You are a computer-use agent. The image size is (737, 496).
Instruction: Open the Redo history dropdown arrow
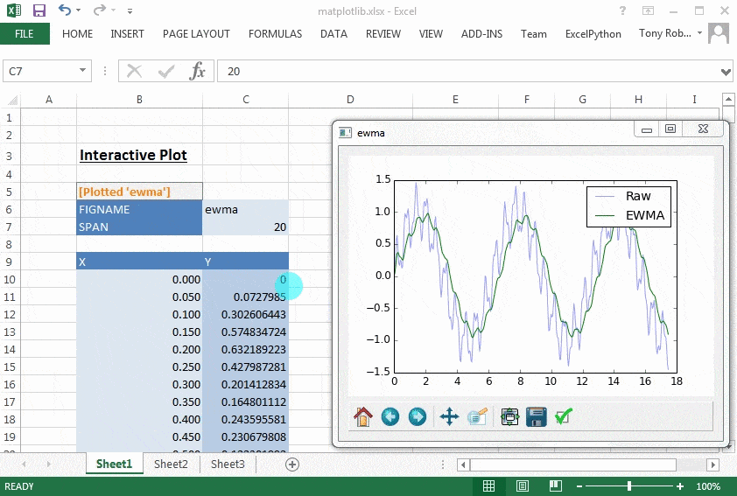pos(113,10)
